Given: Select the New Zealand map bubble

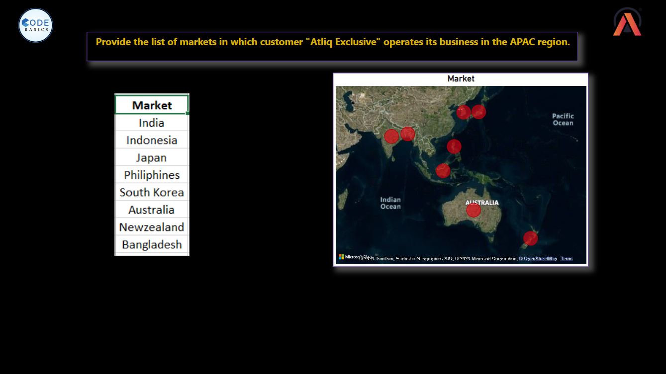Looking at the screenshot, I should click(x=531, y=238).
